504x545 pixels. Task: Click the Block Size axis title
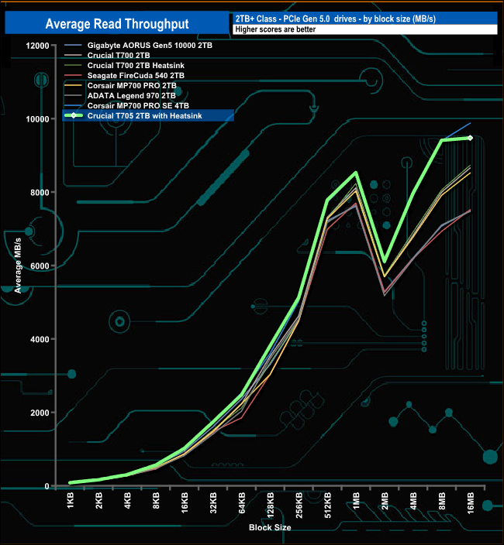point(270,527)
